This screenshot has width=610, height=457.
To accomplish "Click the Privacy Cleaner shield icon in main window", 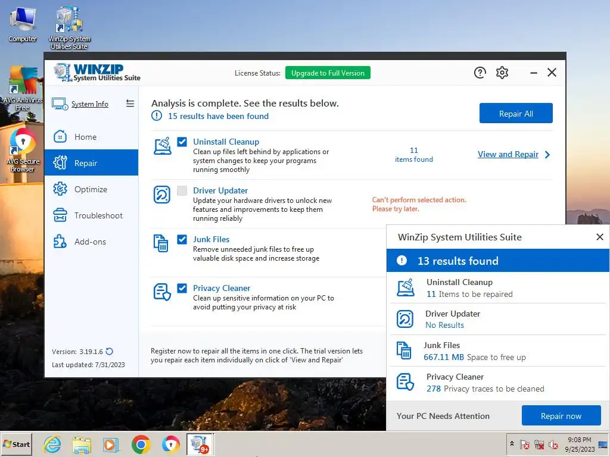I will click(162, 292).
